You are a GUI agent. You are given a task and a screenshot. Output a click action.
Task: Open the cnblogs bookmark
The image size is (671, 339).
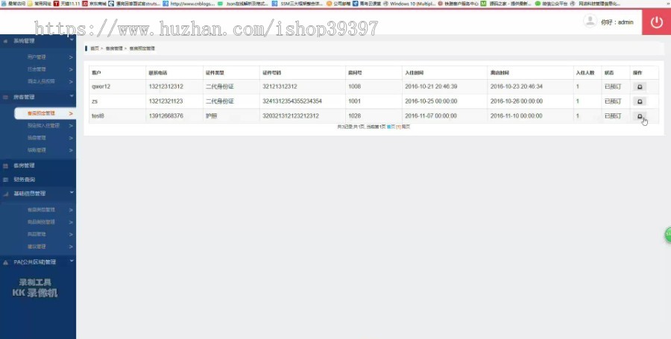click(189, 4)
